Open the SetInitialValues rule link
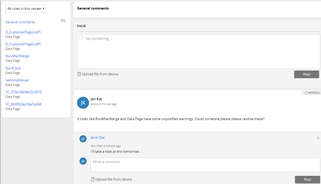The height and width of the screenshot is (184, 321). [17, 80]
